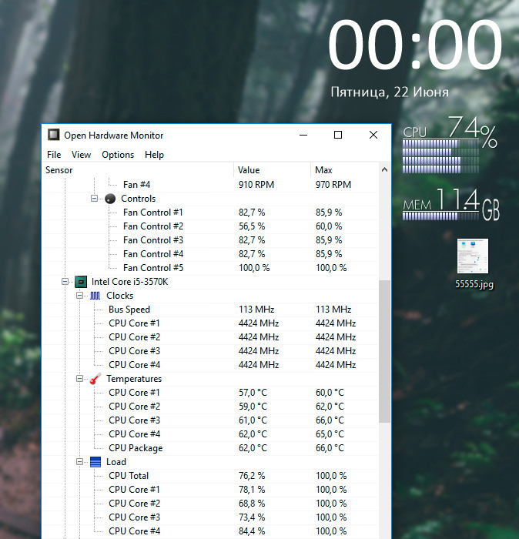Open the File menu
Image resolution: width=519 pixels, height=539 pixels.
(54, 155)
